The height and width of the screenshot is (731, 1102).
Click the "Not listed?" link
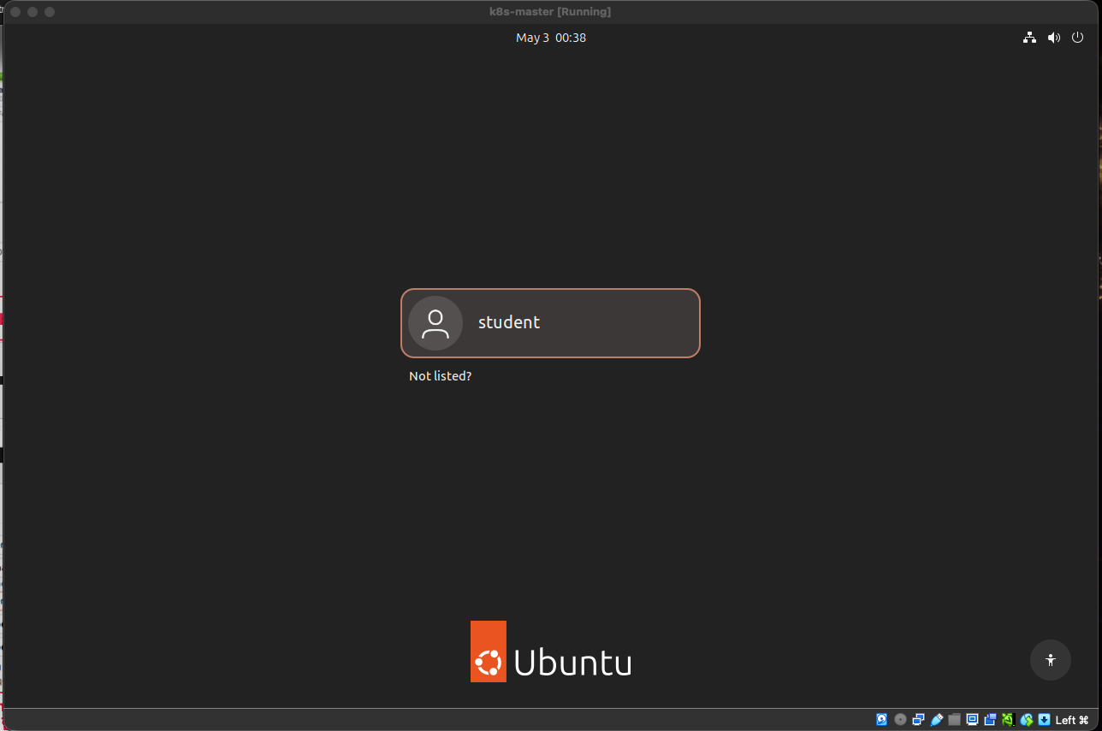point(440,376)
